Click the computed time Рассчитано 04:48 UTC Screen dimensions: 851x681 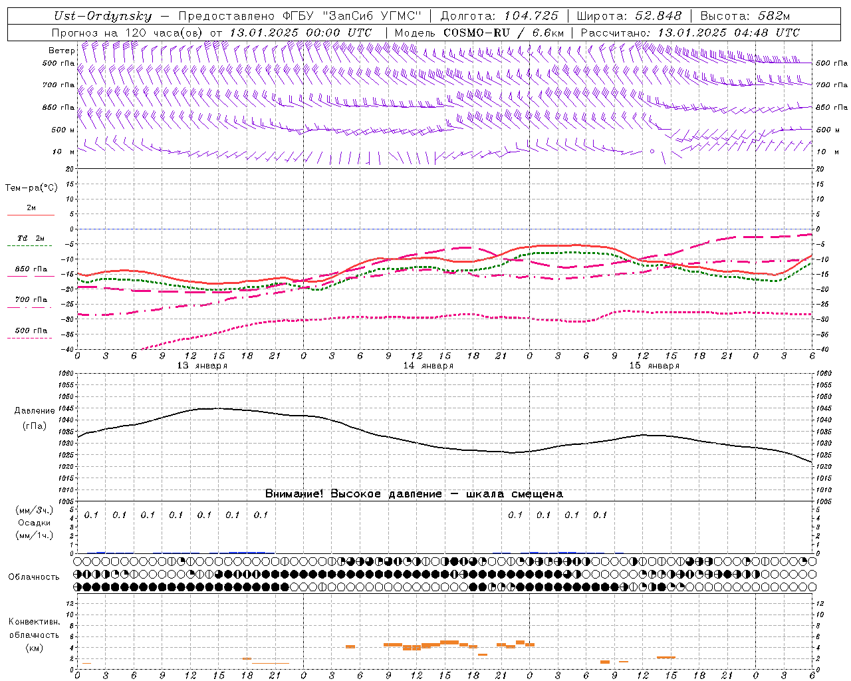690,33
